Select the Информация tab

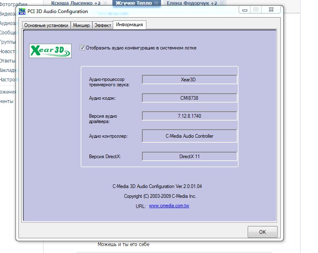[x=130, y=25]
